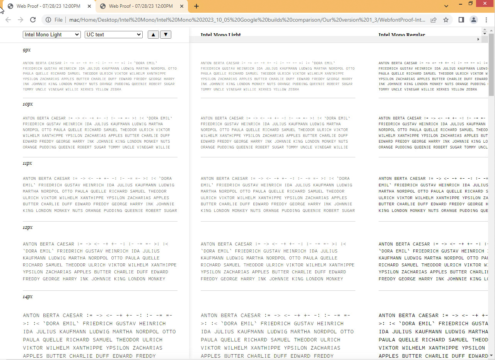495x360 pixels.
Task: Click the File site info icon
Action: pos(48,19)
